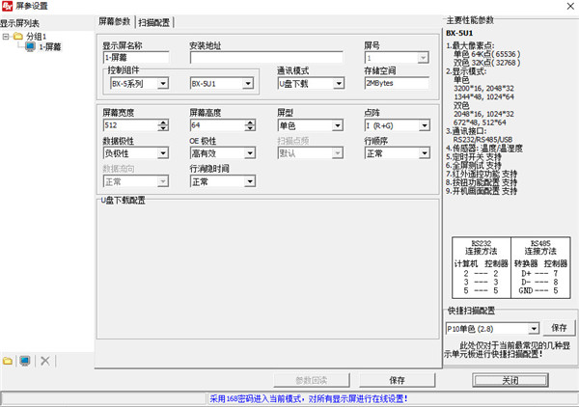Screen dimensions: 579x407
Task: Click the U盘下载配置 group label
Action: (123, 201)
